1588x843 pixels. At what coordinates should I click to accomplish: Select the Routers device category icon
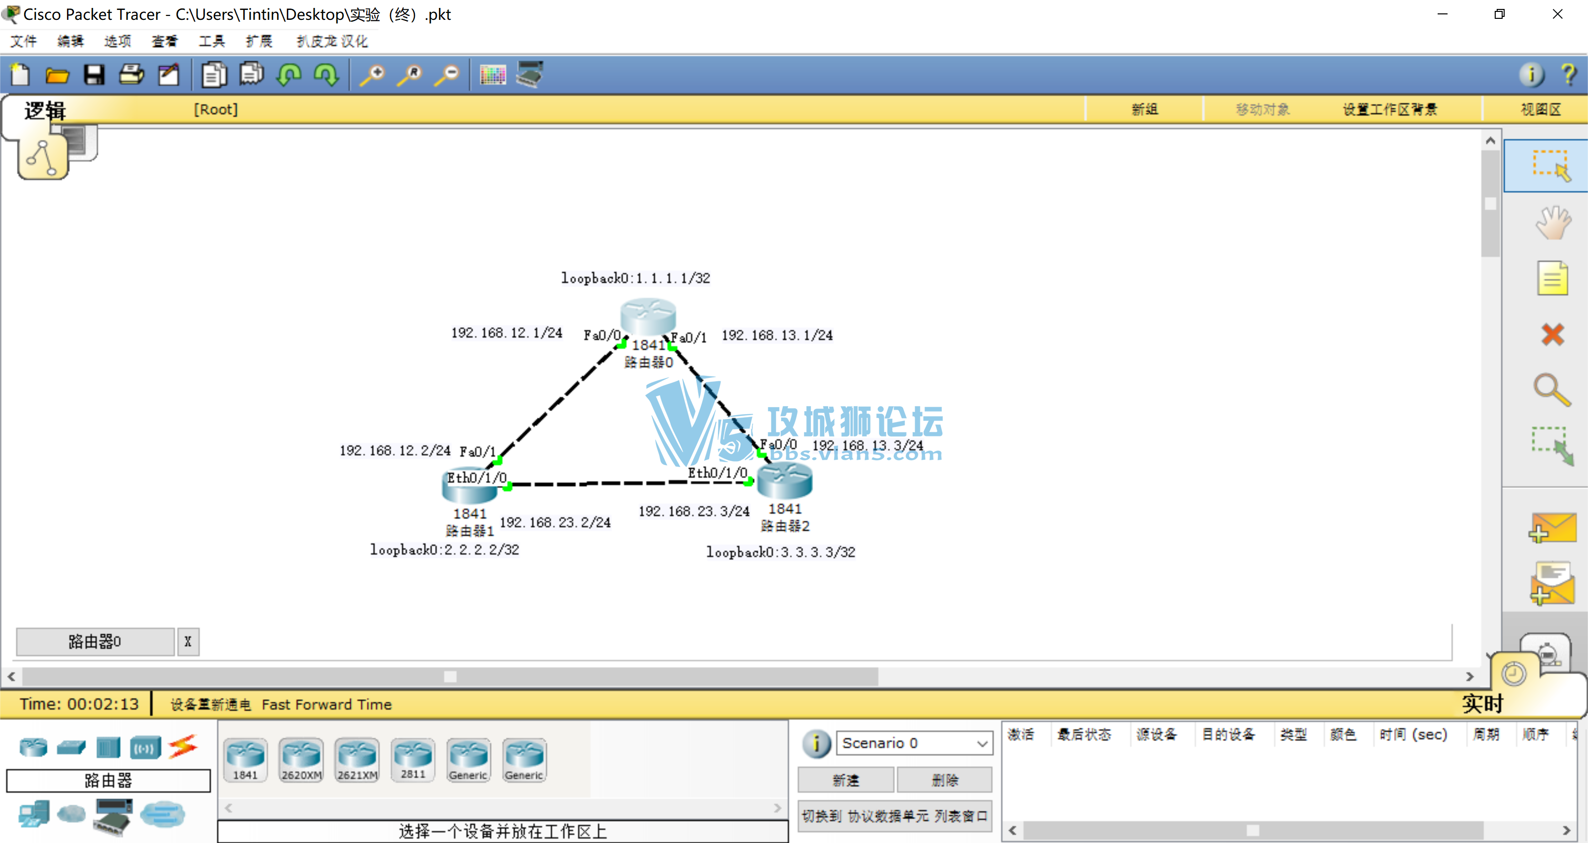tap(33, 747)
